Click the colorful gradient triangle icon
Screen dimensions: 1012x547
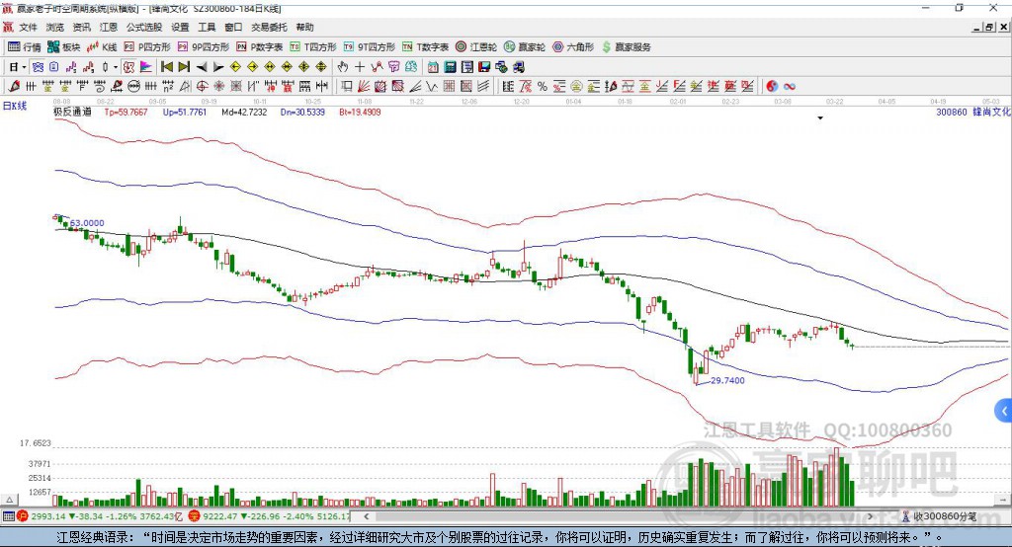(x=146, y=67)
